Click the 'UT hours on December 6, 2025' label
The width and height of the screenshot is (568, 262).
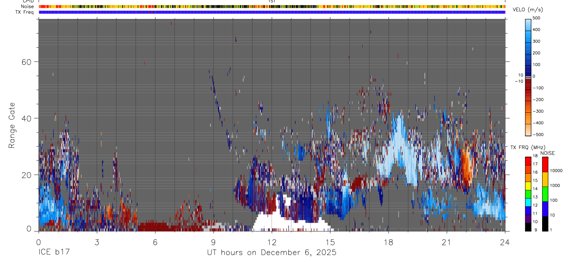(x=272, y=253)
